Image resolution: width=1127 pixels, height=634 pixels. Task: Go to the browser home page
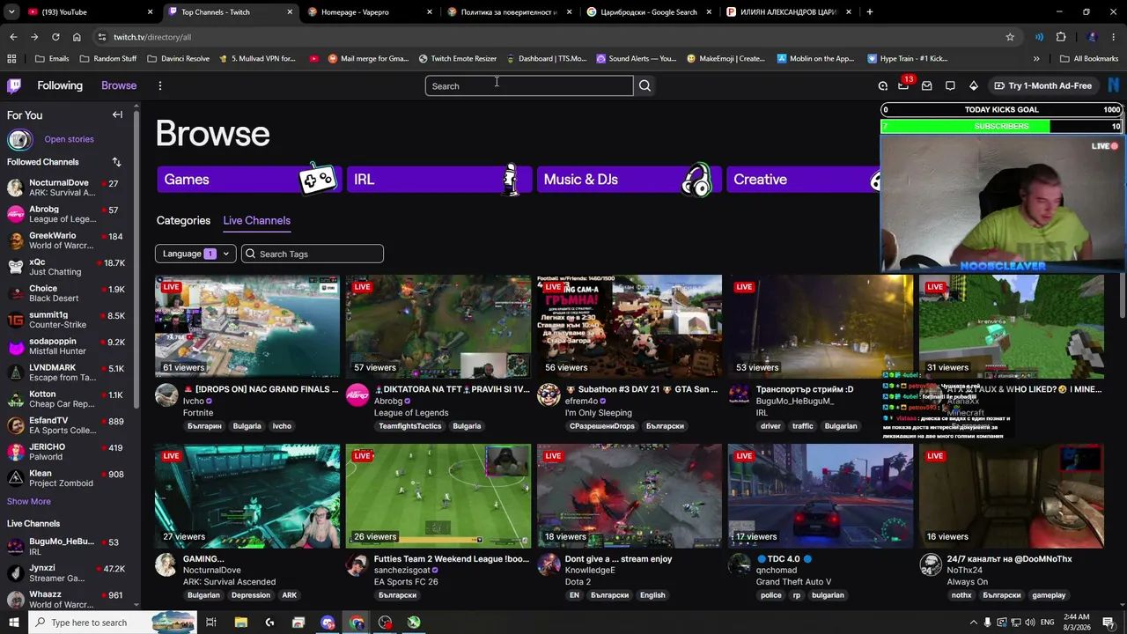pyautogui.click(x=77, y=37)
